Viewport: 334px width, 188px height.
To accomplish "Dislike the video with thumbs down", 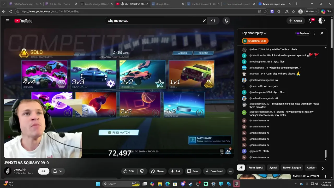I will pos(142,171).
